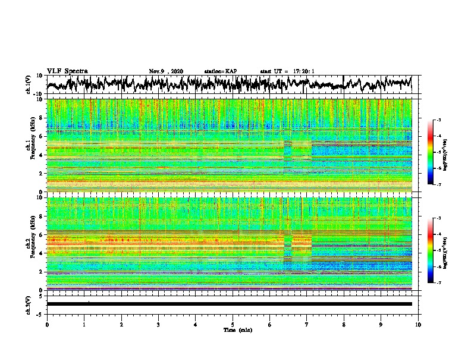Select time axis tick label "9"
Screen dimensions: 471x364
coord(381,325)
